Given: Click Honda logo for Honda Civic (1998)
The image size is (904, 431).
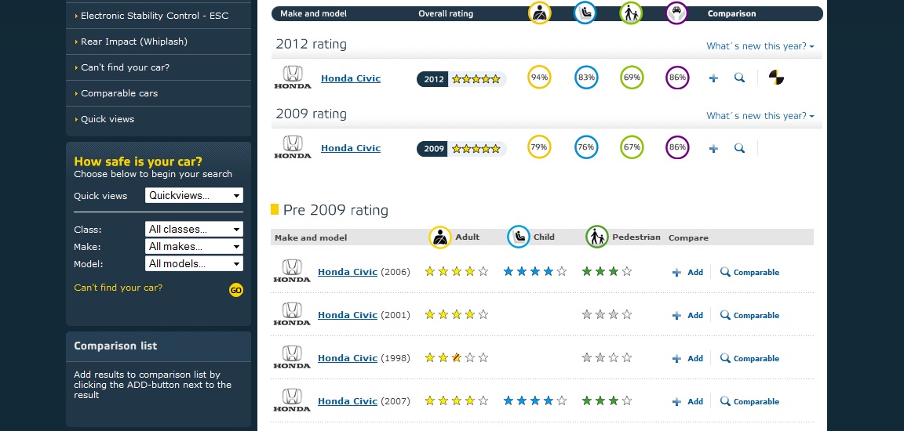Looking at the screenshot, I should pyautogui.click(x=292, y=357).
